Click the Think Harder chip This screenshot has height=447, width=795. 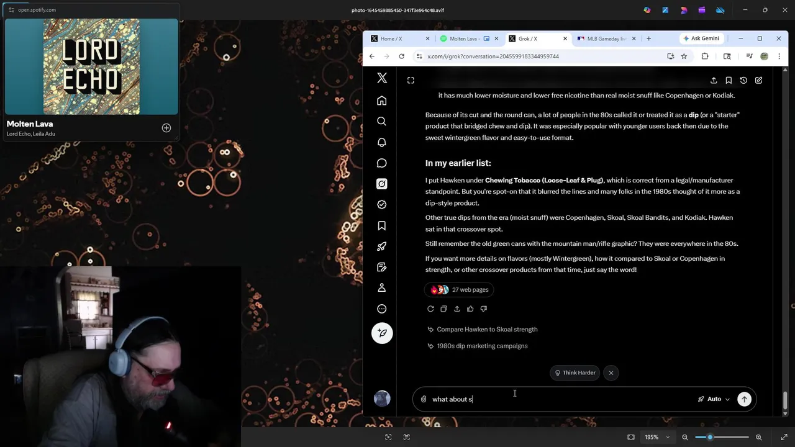(575, 372)
